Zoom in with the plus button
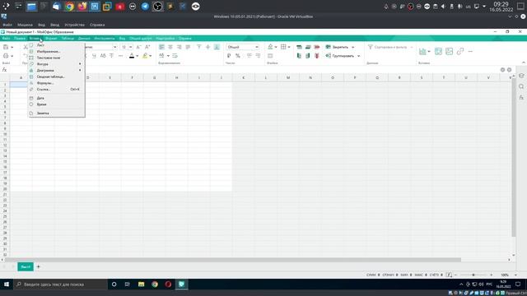This screenshot has width=527, height=296. pos(491,275)
